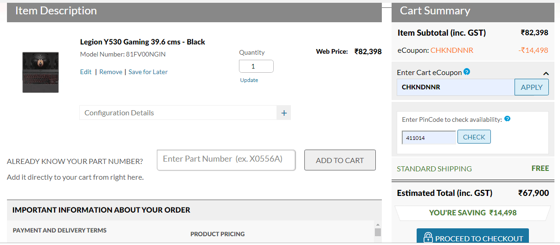
Task: Click eCoupon discount -₹14,498
Action: [x=534, y=50]
